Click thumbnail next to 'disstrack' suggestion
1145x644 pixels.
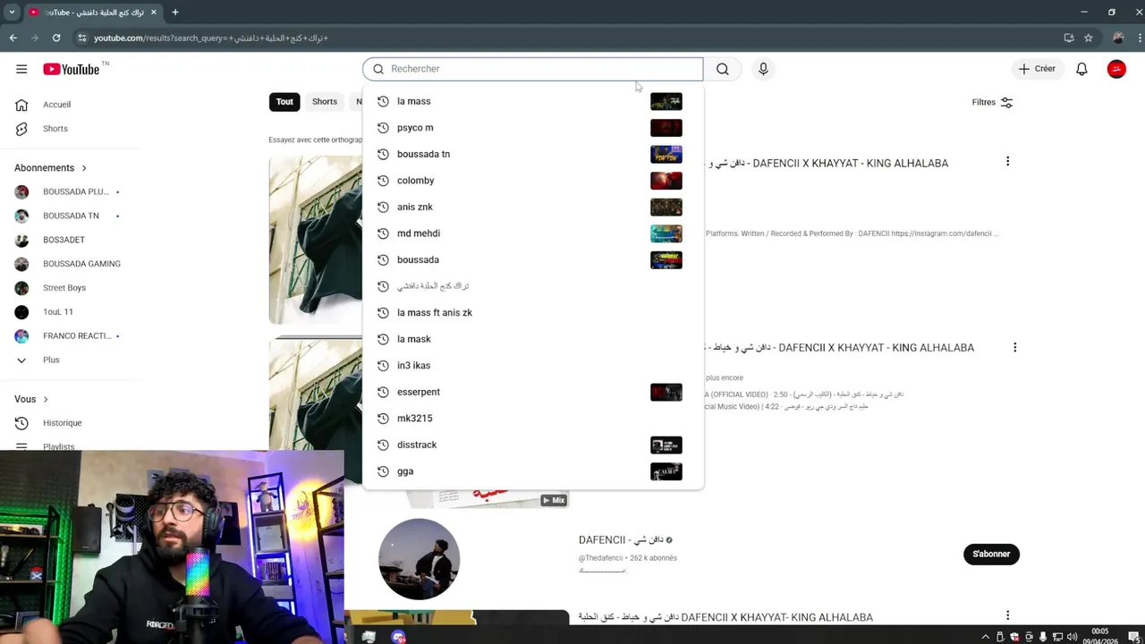click(666, 445)
